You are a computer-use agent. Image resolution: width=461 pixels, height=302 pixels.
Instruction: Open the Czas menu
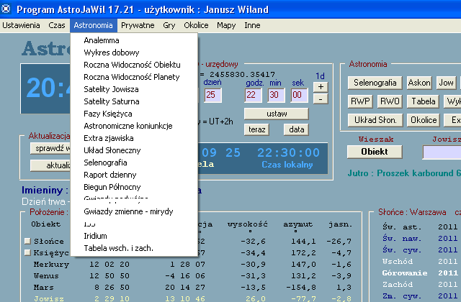coord(57,26)
